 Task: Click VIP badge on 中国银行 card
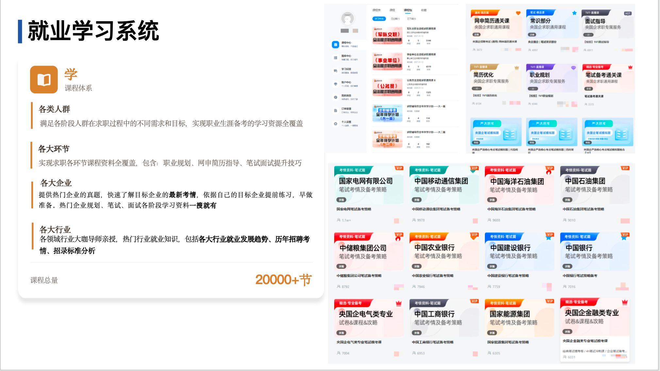pos(625,235)
